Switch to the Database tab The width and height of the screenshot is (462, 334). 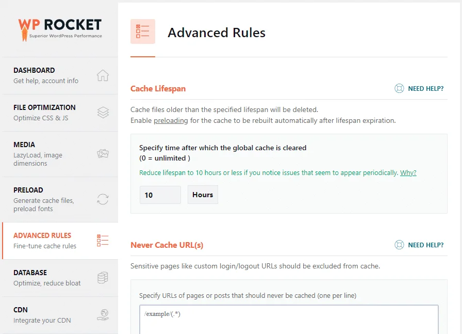click(46, 278)
